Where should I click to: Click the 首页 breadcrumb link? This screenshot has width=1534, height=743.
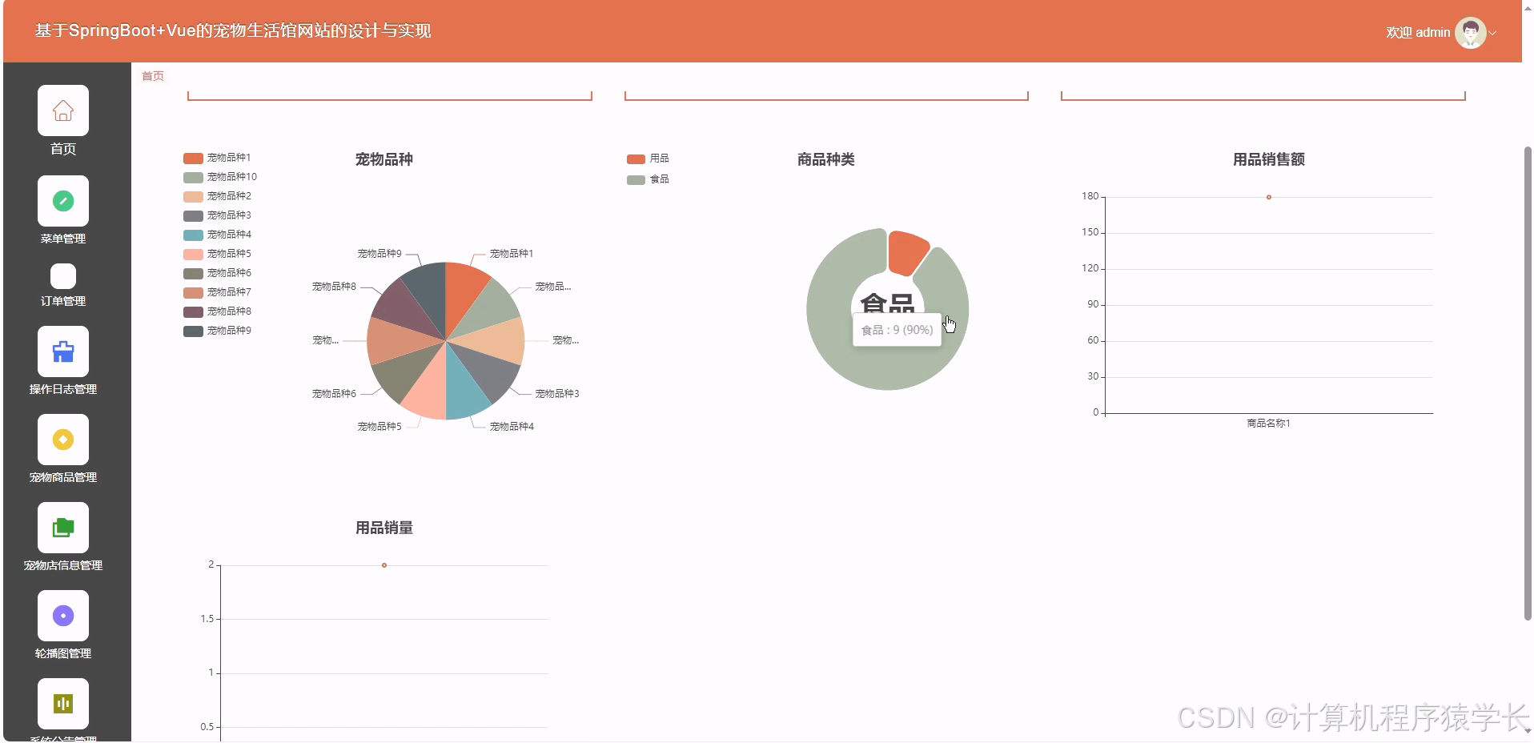click(153, 76)
